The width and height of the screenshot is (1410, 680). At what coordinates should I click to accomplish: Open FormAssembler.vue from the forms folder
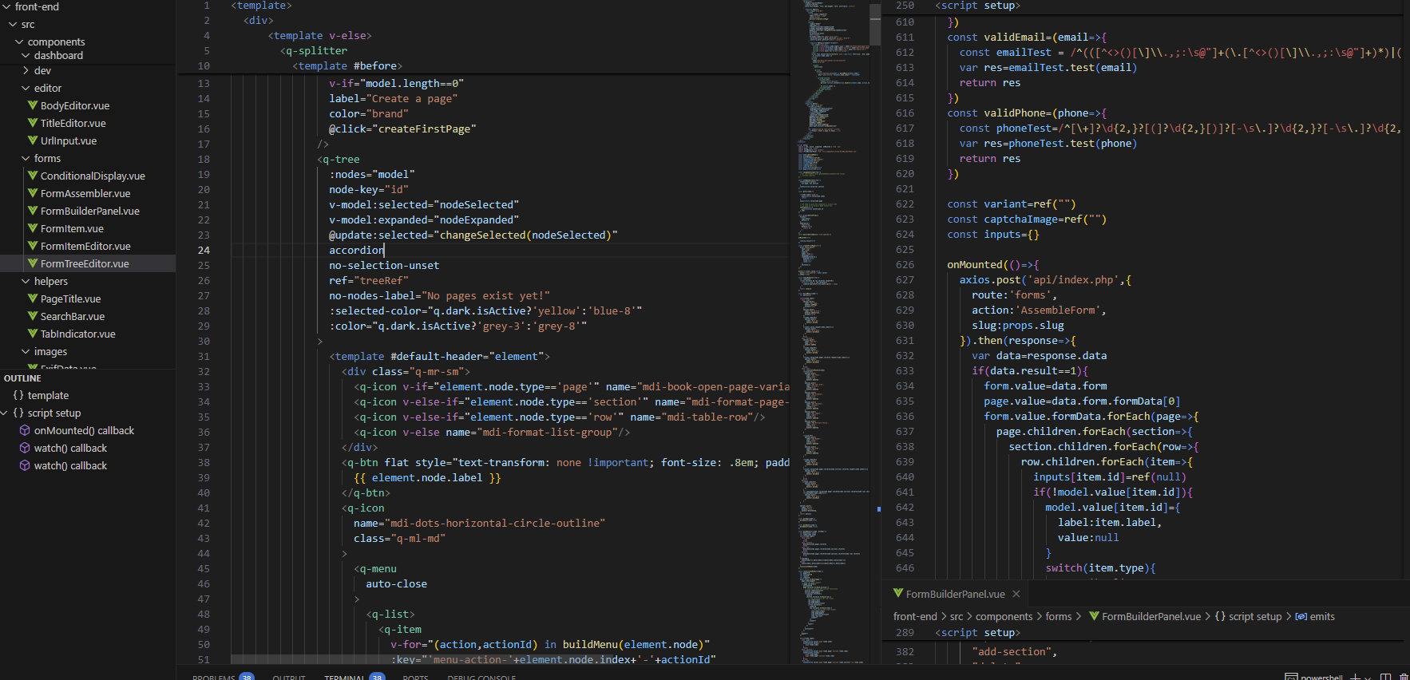[85, 193]
